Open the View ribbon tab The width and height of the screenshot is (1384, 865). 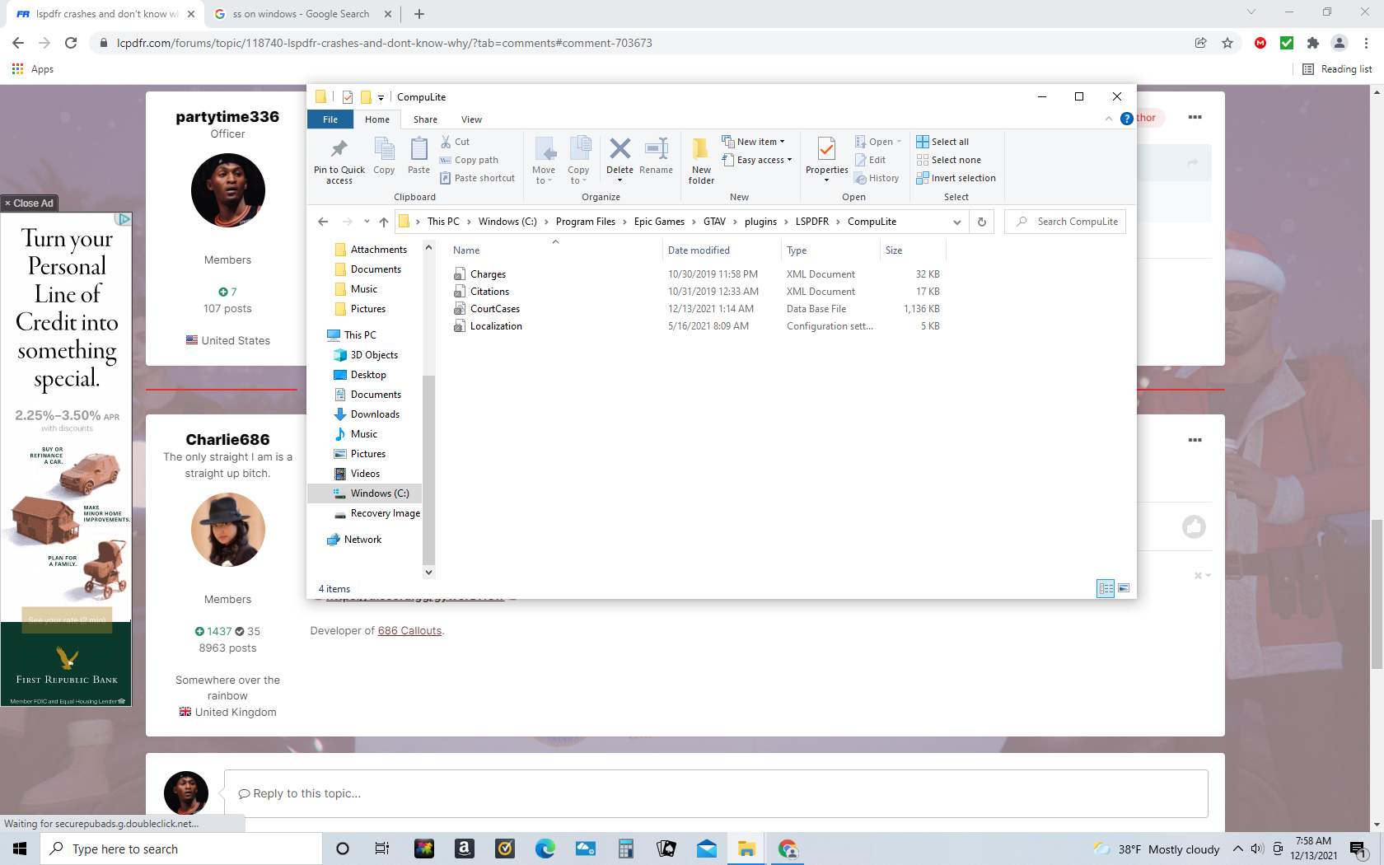[x=471, y=119]
